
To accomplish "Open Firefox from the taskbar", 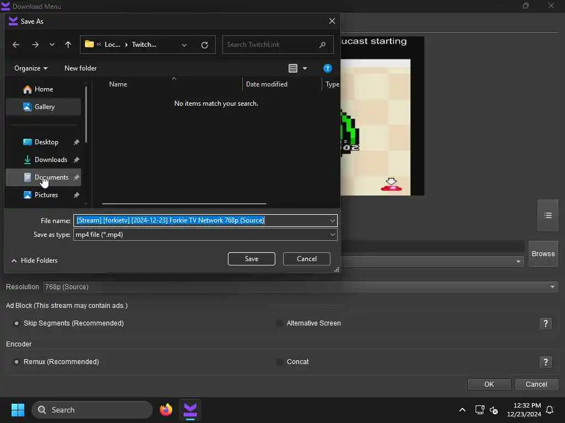I will [x=166, y=410].
